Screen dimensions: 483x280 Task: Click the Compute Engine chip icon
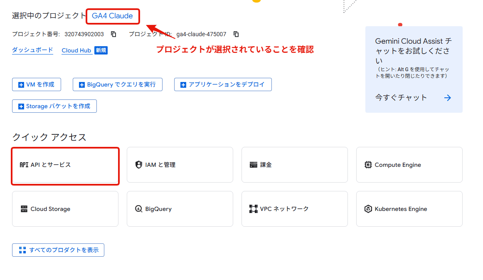368,165
